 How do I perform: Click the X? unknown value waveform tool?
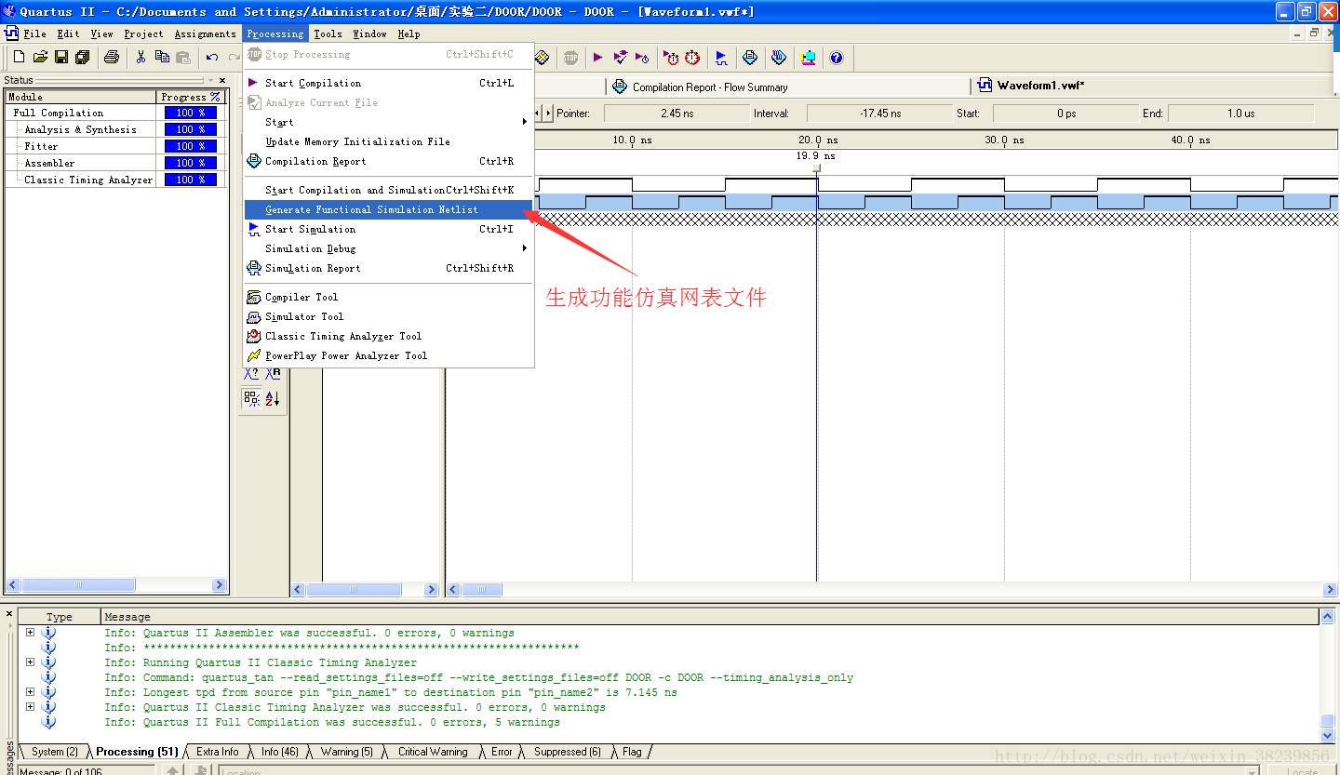click(251, 373)
